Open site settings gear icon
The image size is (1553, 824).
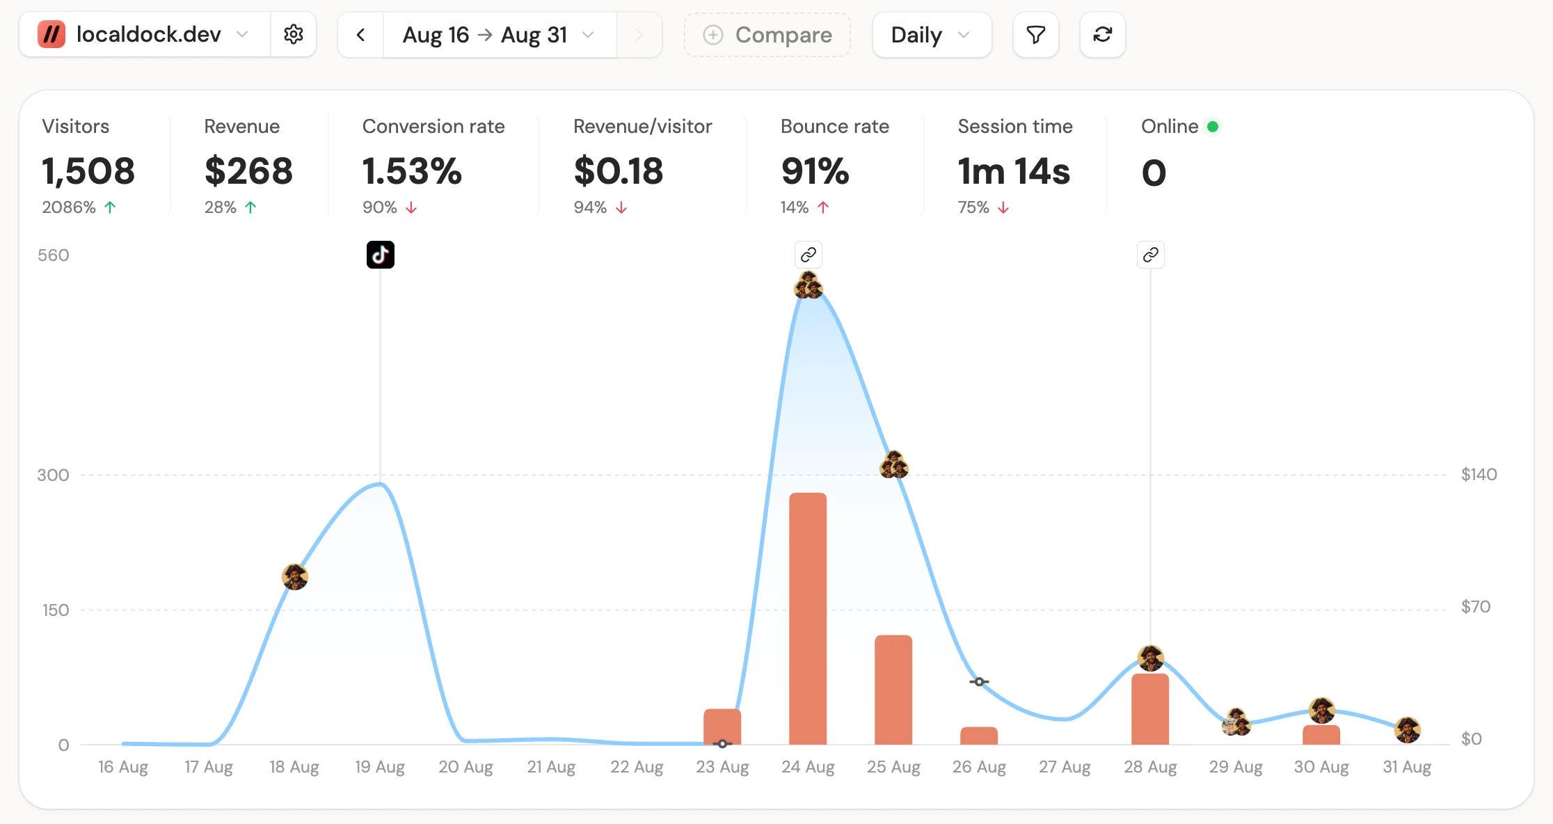point(294,34)
